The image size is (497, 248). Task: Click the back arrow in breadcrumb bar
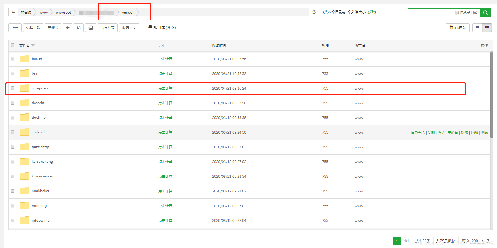pyautogui.click(x=13, y=12)
